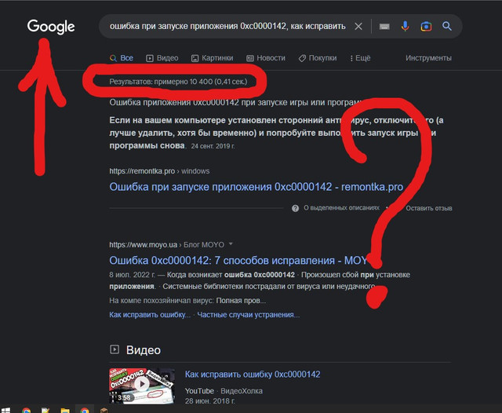Image resolution: width=502 pixels, height=413 pixels.
Task: Click inside the search query field
Action: 224,27
